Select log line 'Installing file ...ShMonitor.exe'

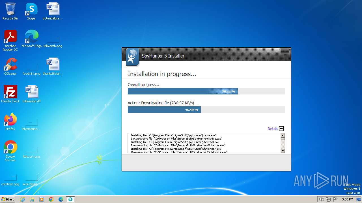[176, 149]
